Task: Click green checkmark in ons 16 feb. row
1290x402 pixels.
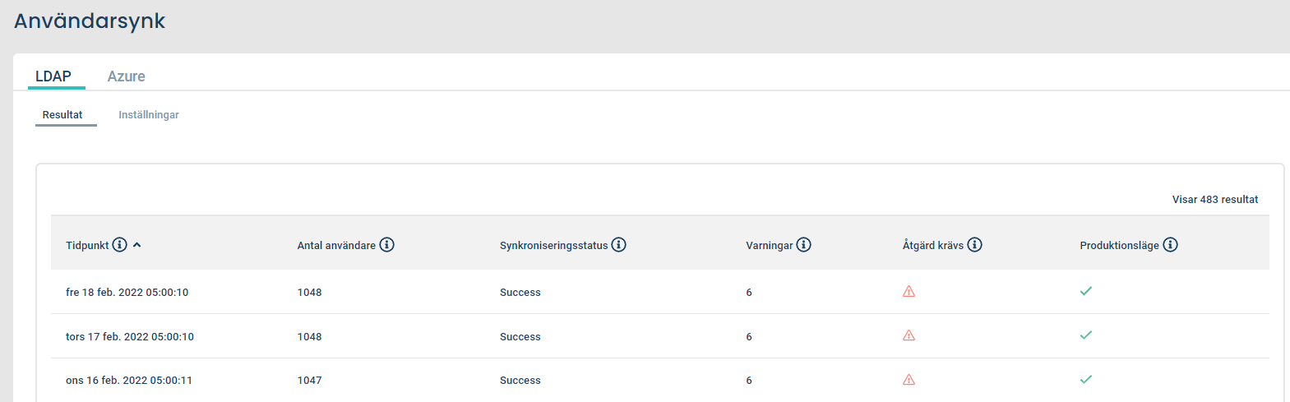Action: coord(1086,380)
